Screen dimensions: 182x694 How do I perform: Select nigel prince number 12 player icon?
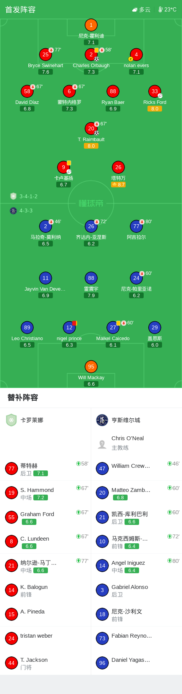(69, 327)
